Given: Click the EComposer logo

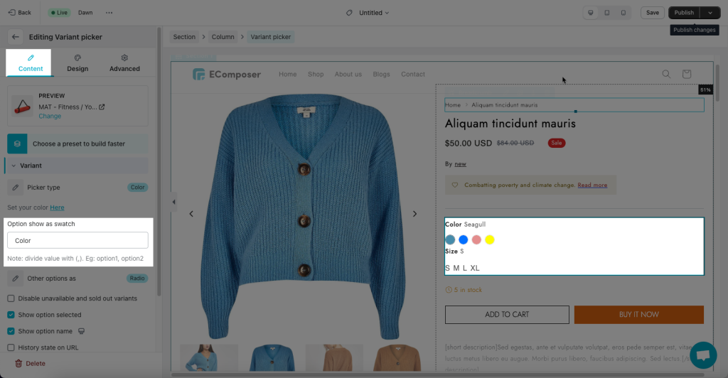Looking at the screenshot, I should click(227, 74).
